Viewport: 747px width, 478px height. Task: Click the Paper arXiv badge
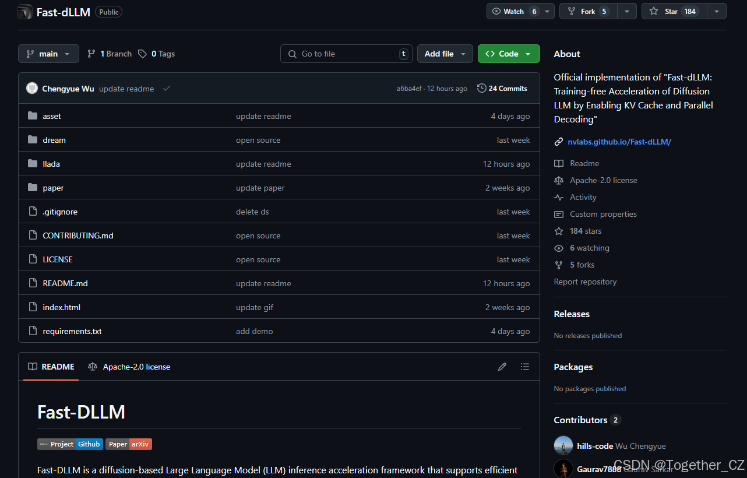pos(129,444)
